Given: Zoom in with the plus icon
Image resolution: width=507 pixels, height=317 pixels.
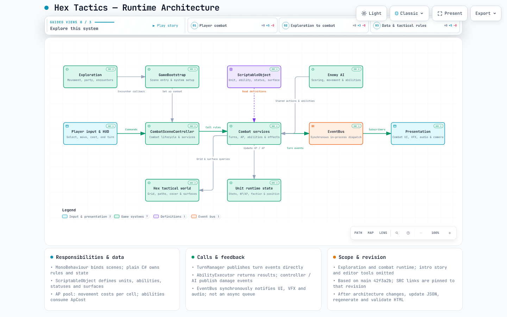Looking at the screenshot, I should click(450, 233).
